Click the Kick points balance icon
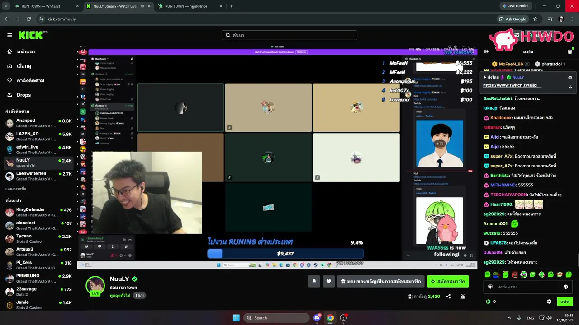 coord(488,302)
